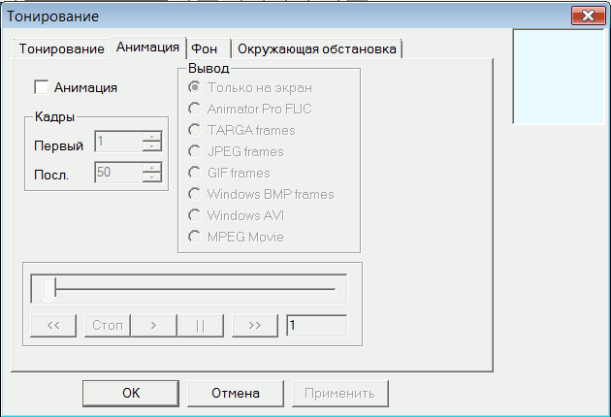Open the Окружающая обстановка tab

coord(316,48)
